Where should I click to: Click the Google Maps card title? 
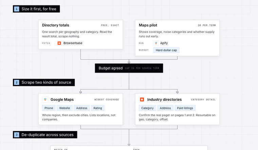(62, 99)
